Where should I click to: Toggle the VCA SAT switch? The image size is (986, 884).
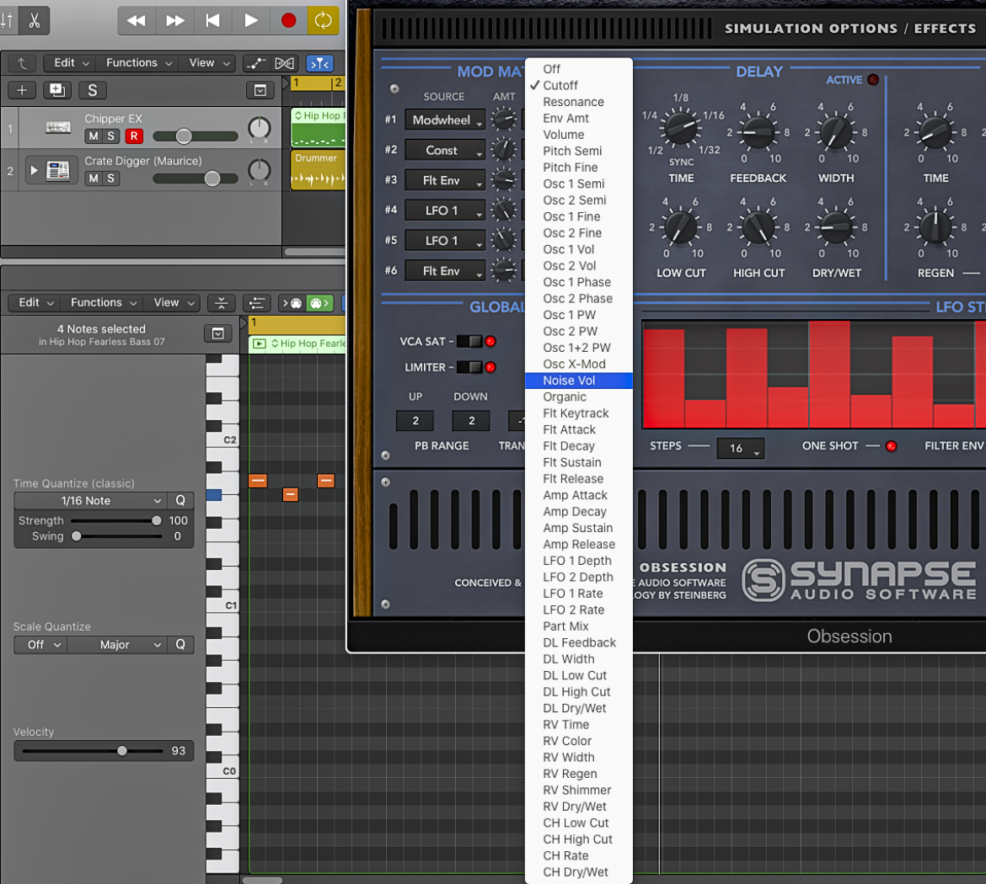(469, 341)
